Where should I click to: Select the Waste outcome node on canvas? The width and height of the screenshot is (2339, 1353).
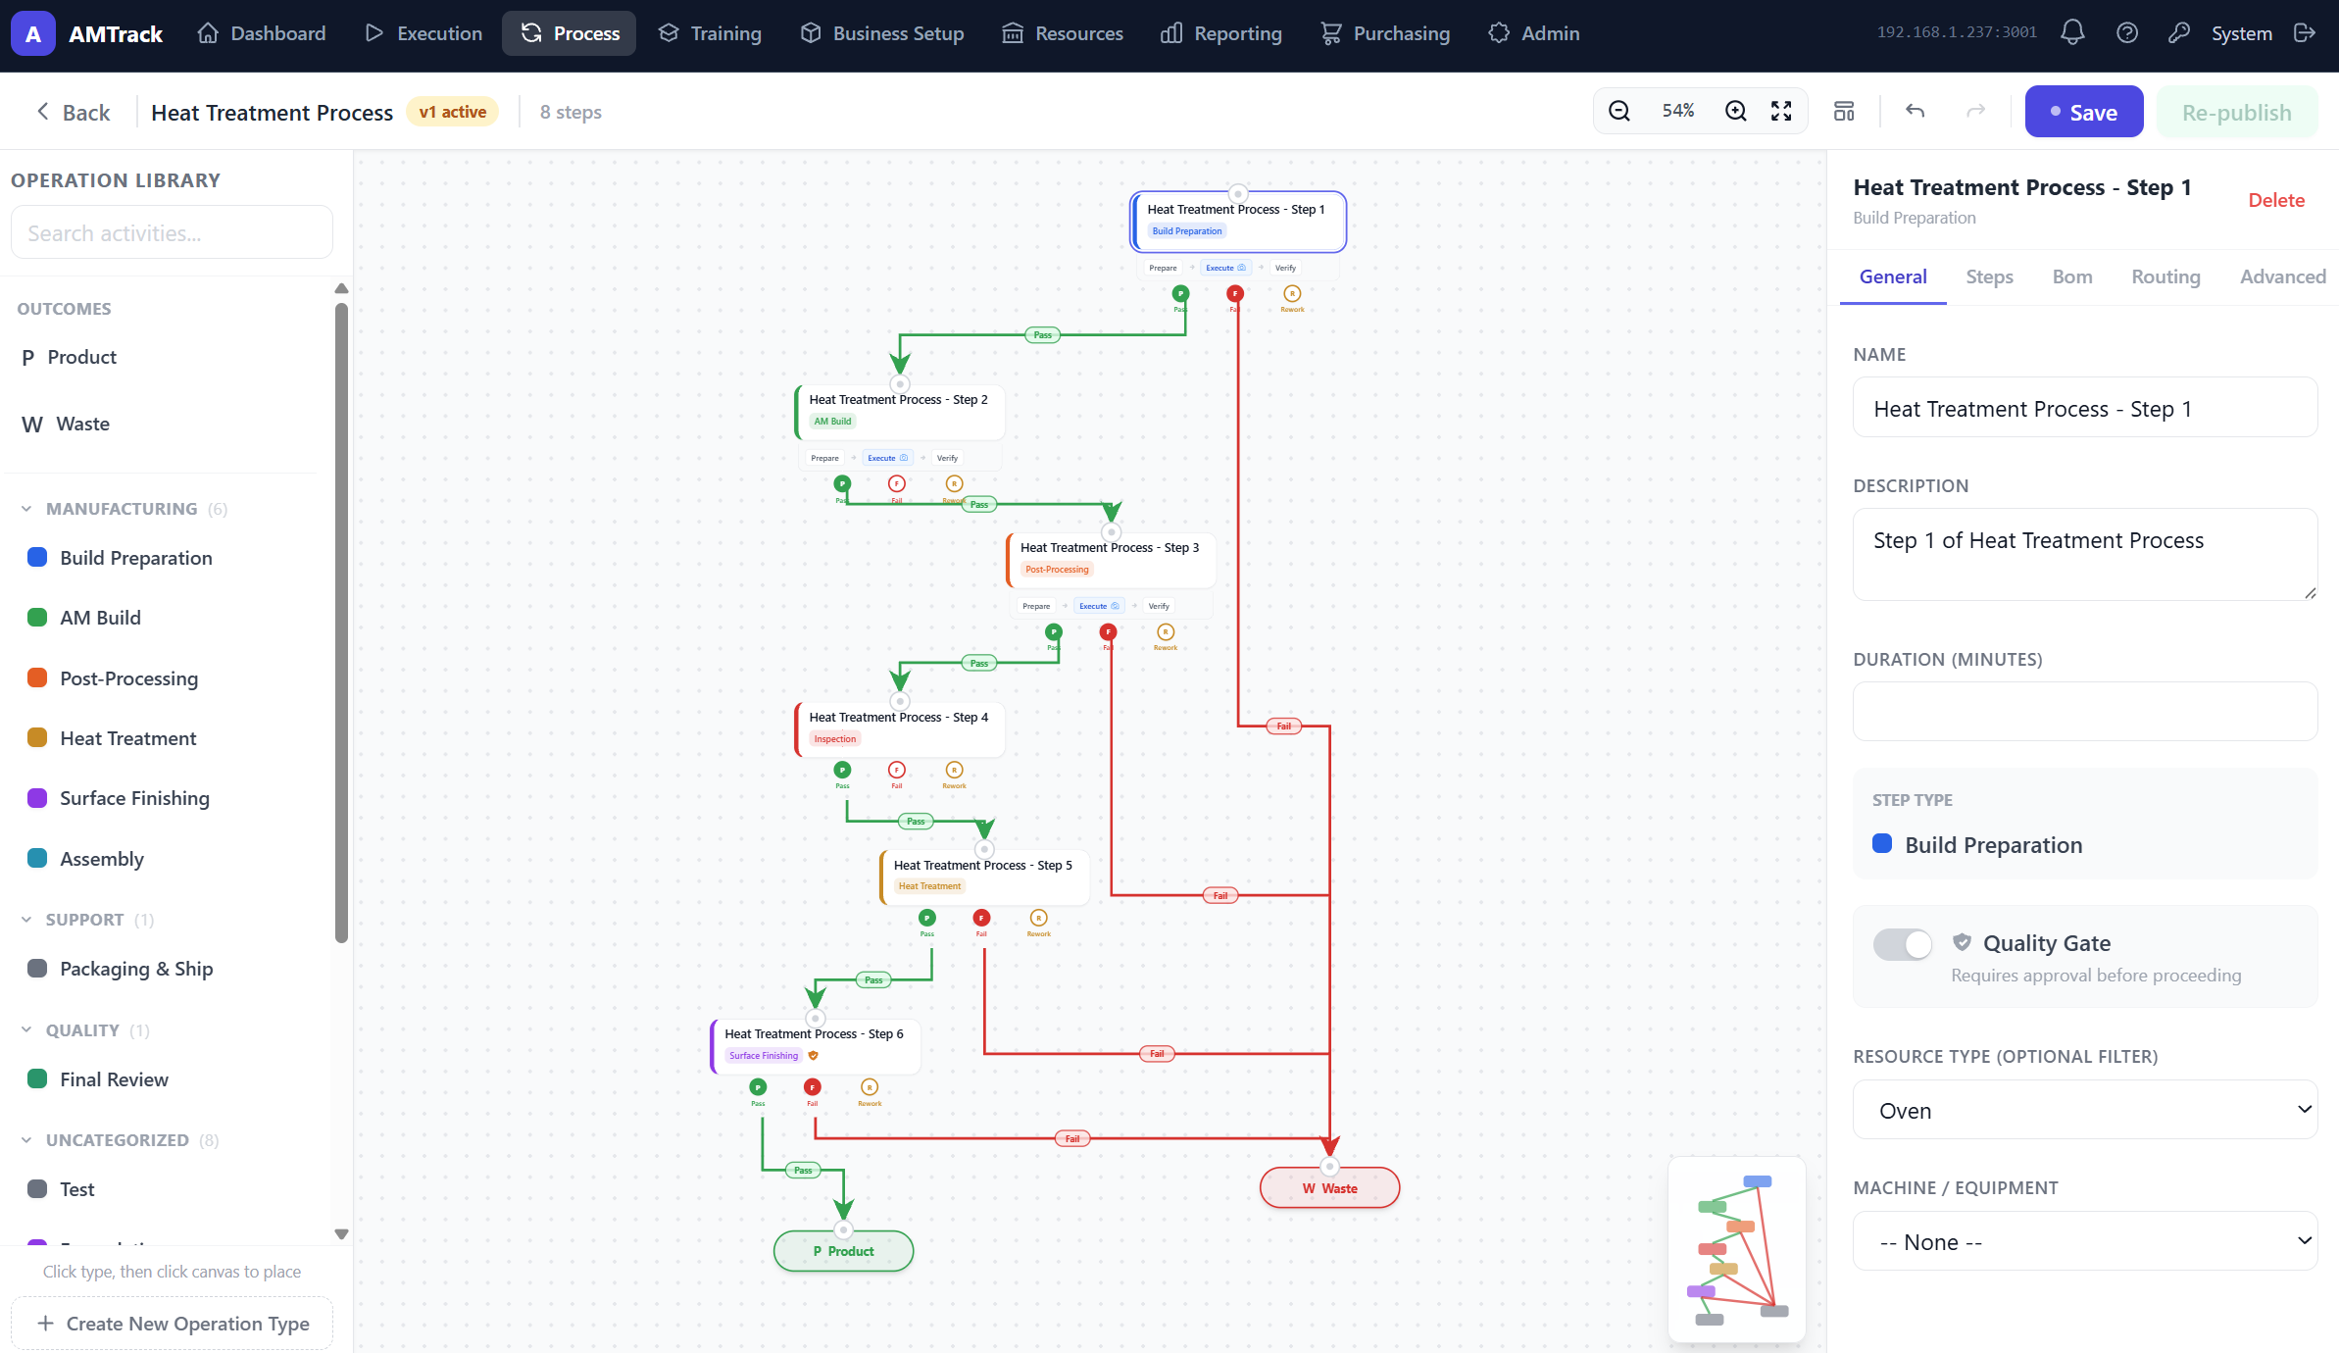point(1329,1188)
